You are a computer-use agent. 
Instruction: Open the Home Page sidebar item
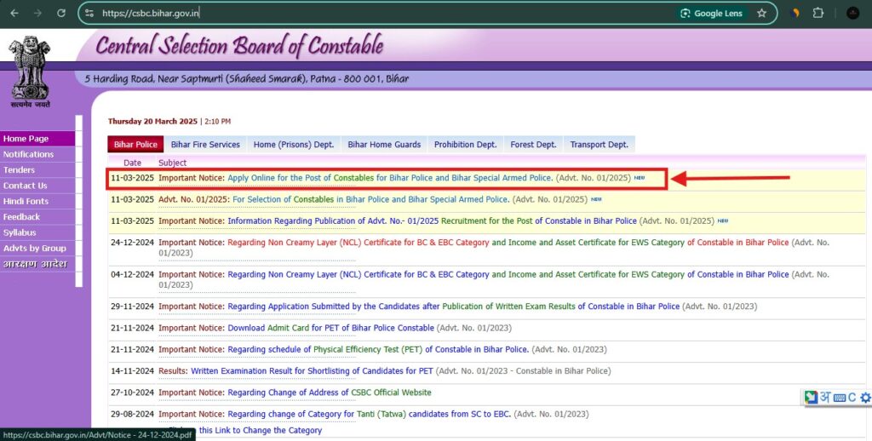37,139
